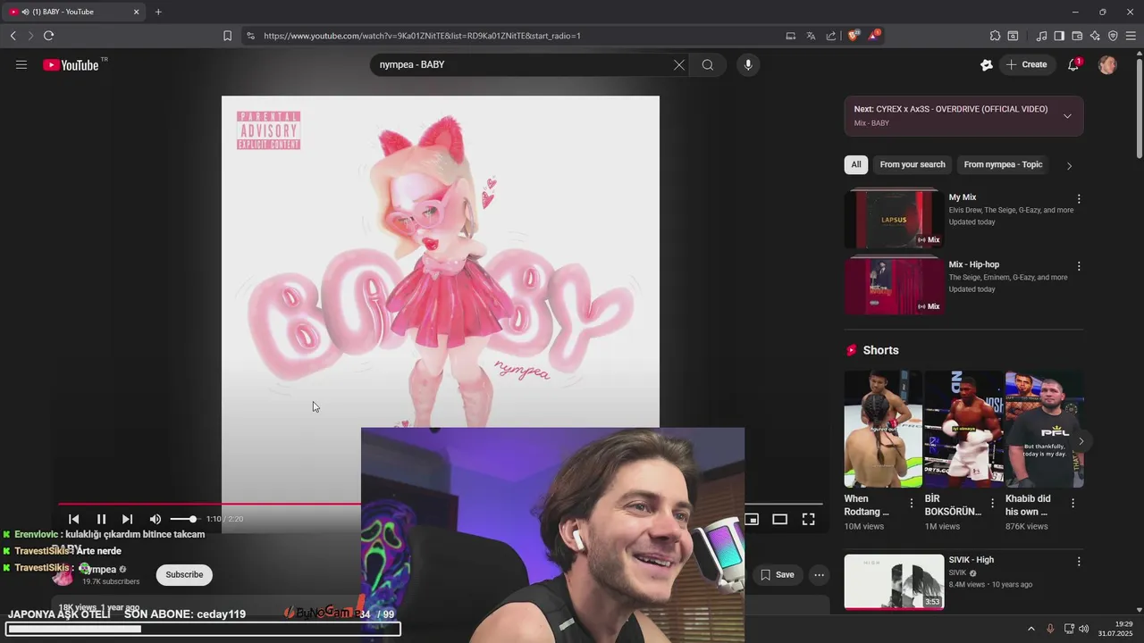Open the account avatar menu
This screenshot has width=1144, height=643.
(x=1107, y=64)
